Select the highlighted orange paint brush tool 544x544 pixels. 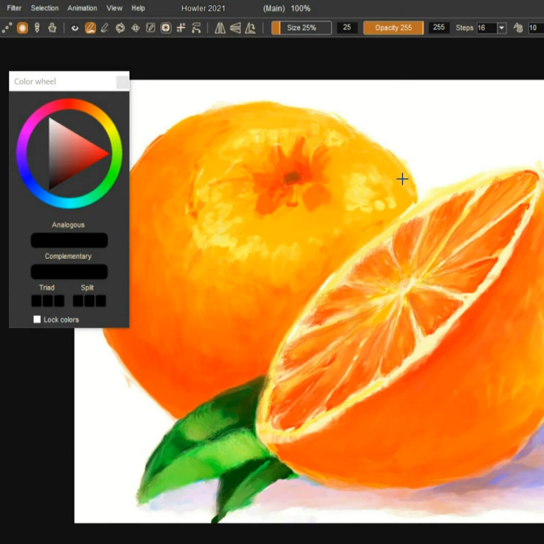tap(90, 28)
